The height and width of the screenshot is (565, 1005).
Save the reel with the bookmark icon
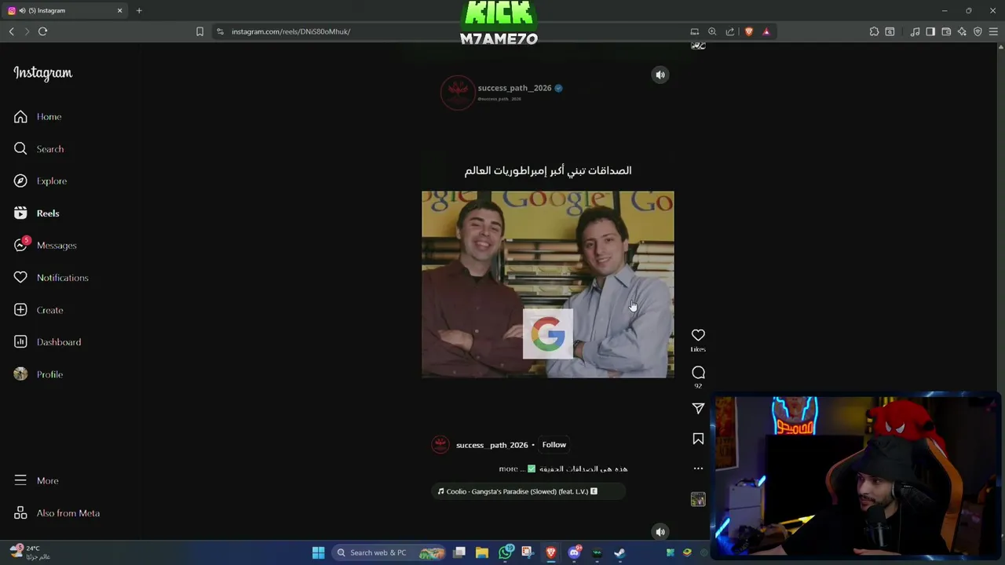(698, 439)
